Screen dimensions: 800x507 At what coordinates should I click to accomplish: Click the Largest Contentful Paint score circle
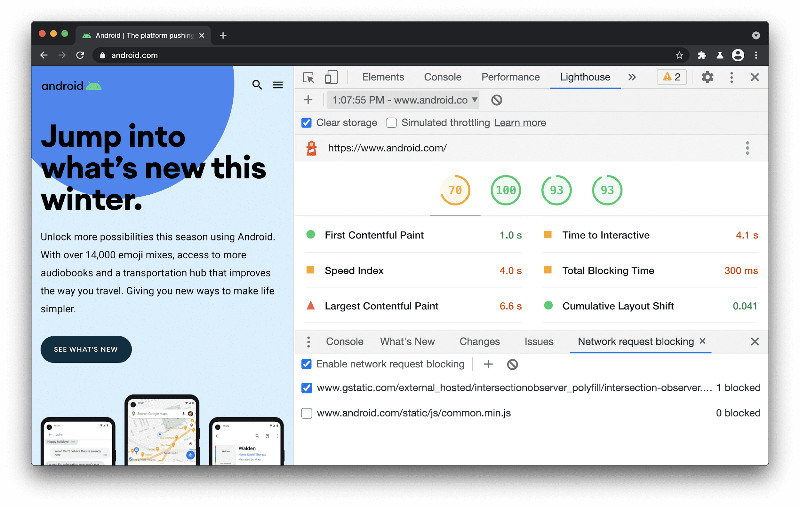311,306
